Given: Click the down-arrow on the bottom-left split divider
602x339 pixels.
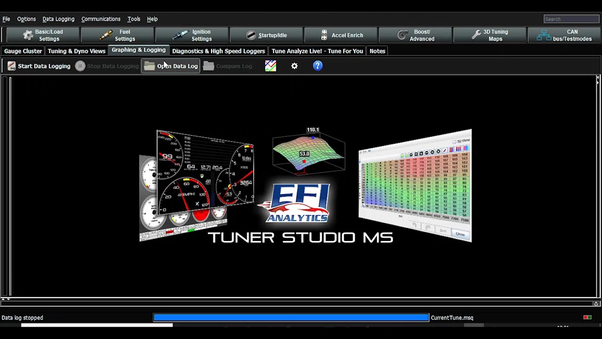Looking at the screenshot, I should tap(8, 299).
